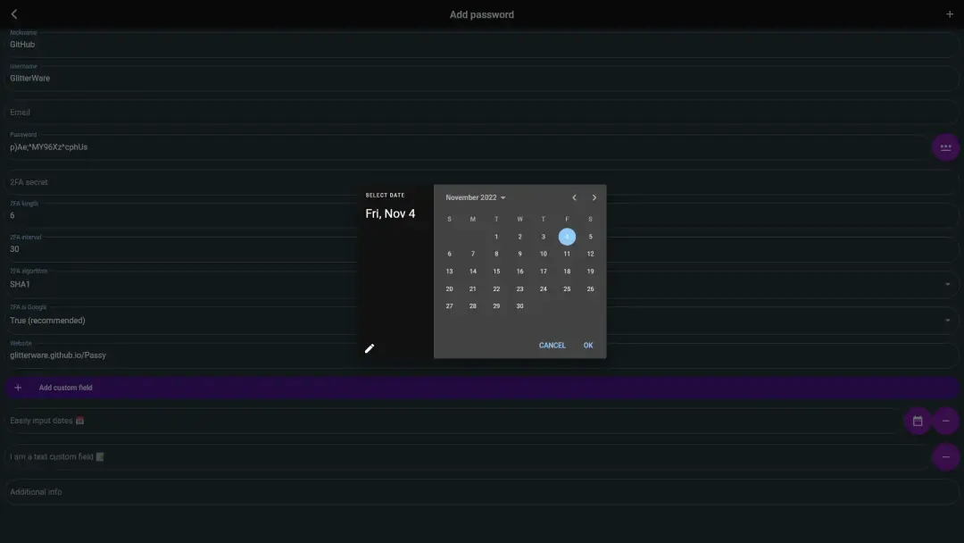Choose November 10 in the calendar
Image resolution: width=964 pixels, height=543 pixels.
coord(543,254)
